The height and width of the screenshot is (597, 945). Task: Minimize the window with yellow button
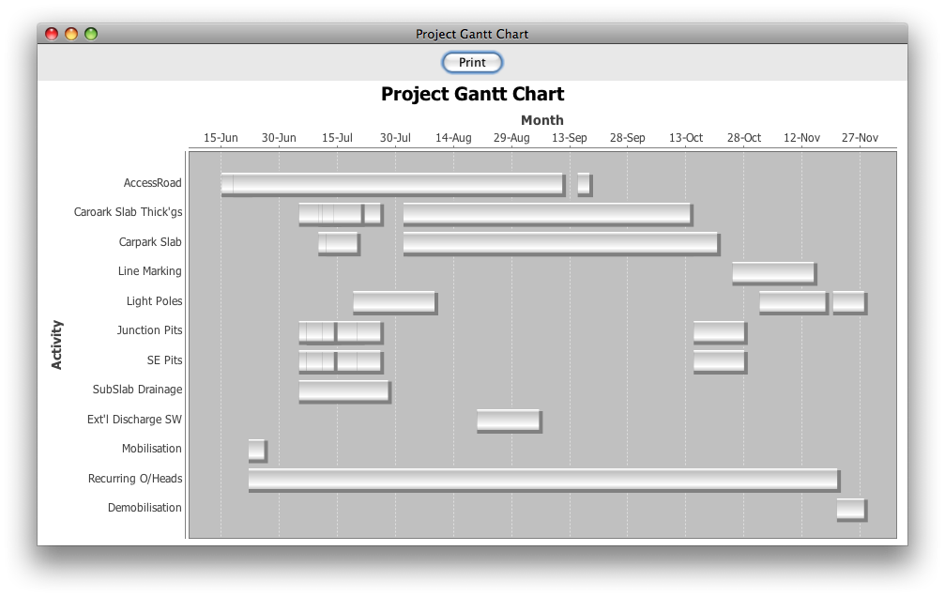(71, 34)
